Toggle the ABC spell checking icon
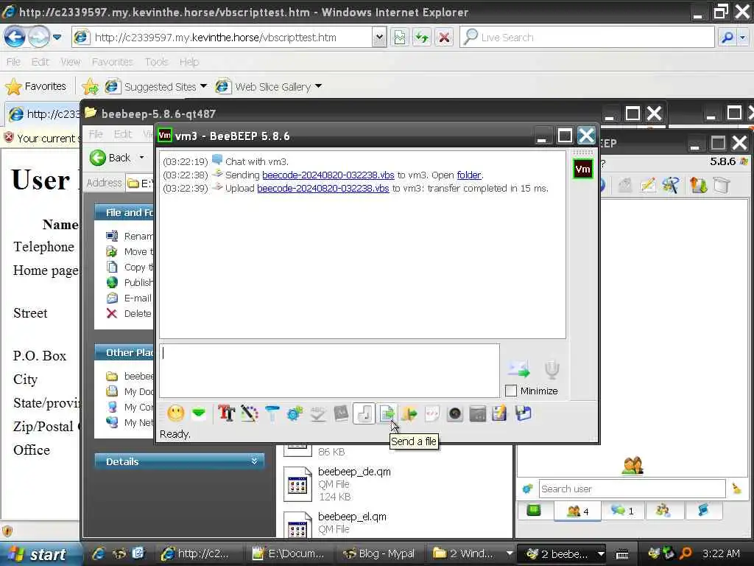This screenshot has height=566, width=754. (x=318, y=413)
